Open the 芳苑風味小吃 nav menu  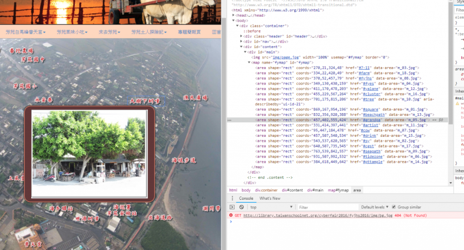click(72, 32)
